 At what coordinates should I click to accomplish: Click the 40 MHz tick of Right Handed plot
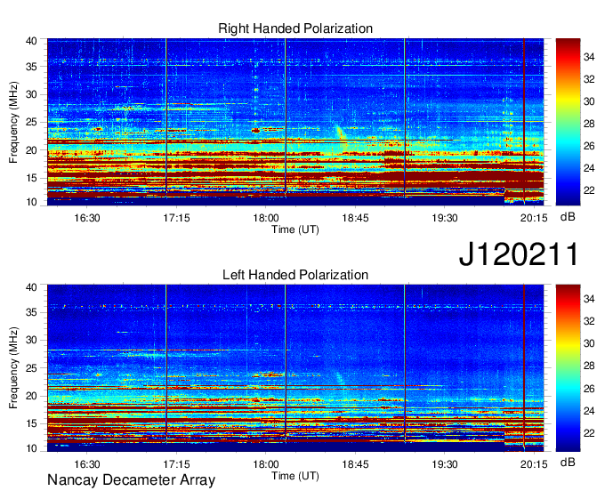(x=31, y=41)
